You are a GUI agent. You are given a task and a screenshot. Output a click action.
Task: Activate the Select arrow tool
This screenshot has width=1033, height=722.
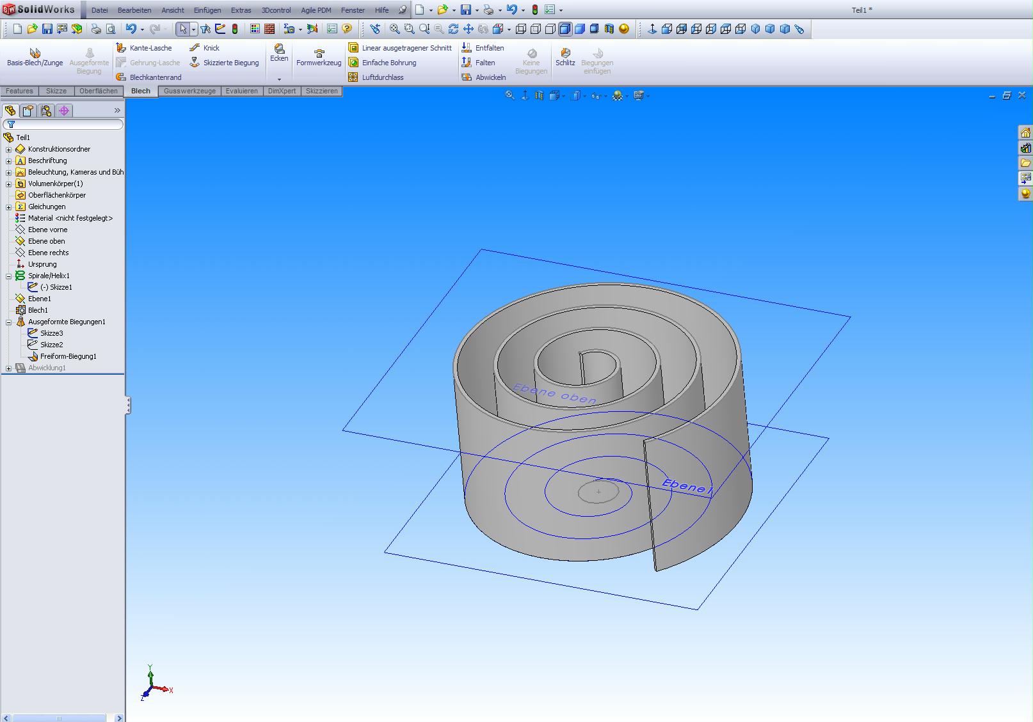pyautogui.click(x=183, y=29)
